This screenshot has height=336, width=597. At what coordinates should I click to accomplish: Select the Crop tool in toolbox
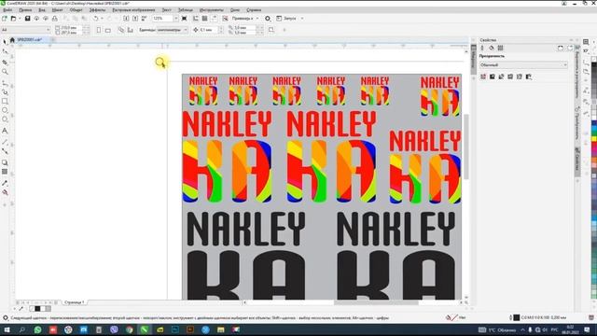(5, 62)
